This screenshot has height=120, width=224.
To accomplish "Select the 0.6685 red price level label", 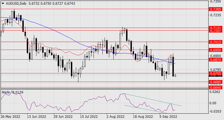I will 215,82.
